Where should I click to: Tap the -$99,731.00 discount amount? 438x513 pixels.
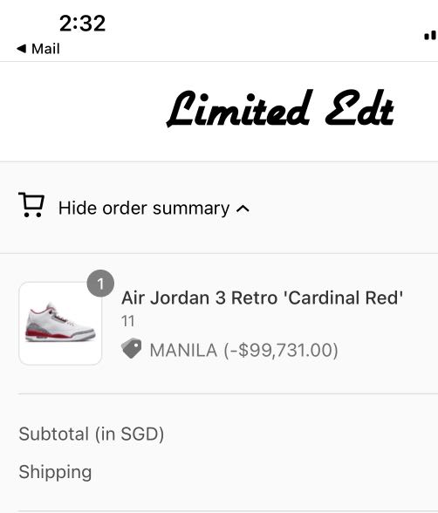coord(281,350)
